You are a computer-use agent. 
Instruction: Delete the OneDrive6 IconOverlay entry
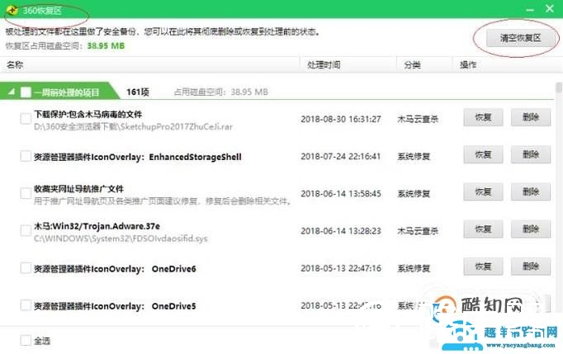[x=531, y=267]
